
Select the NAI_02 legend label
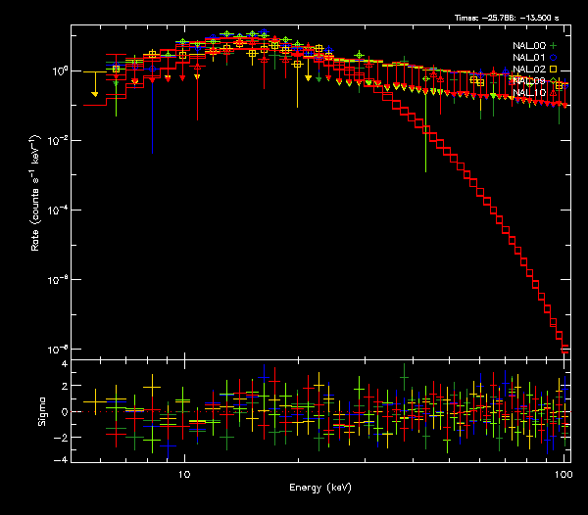[x=529, y=70]
